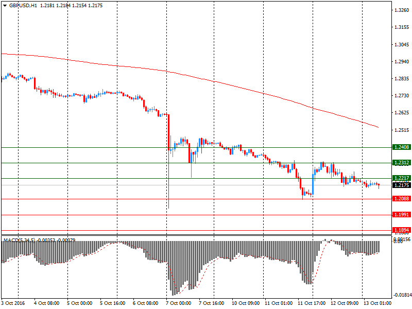This screenshot has width=412, height=309.
Task: Click the 11 Oct 01:00 time axis label
Action: (x=279, y=303)
